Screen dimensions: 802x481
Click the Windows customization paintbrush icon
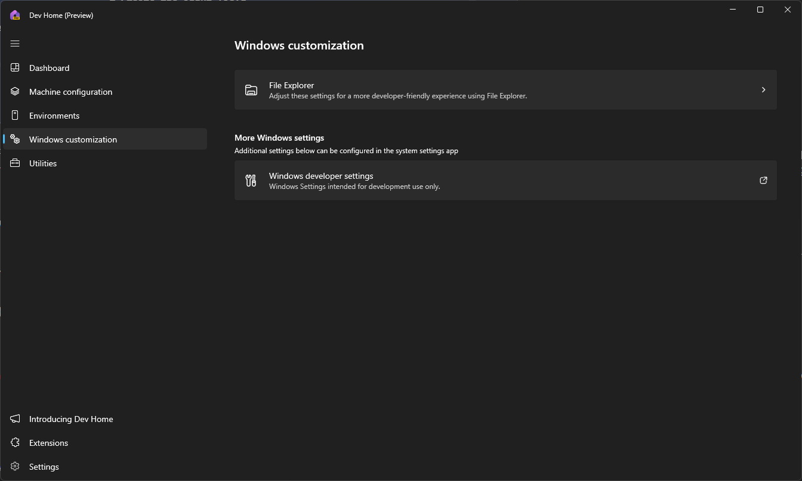[14, 139]
